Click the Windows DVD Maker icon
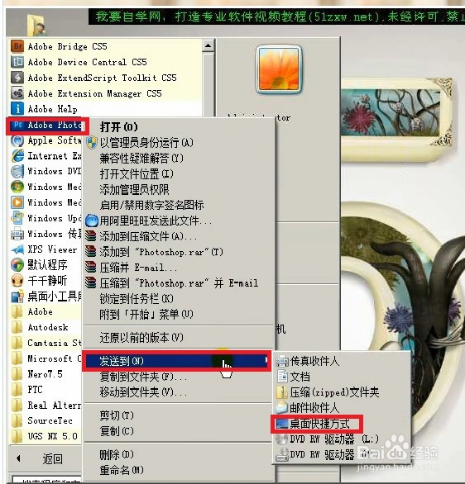 pyautogui.click(x=17, y=171)
